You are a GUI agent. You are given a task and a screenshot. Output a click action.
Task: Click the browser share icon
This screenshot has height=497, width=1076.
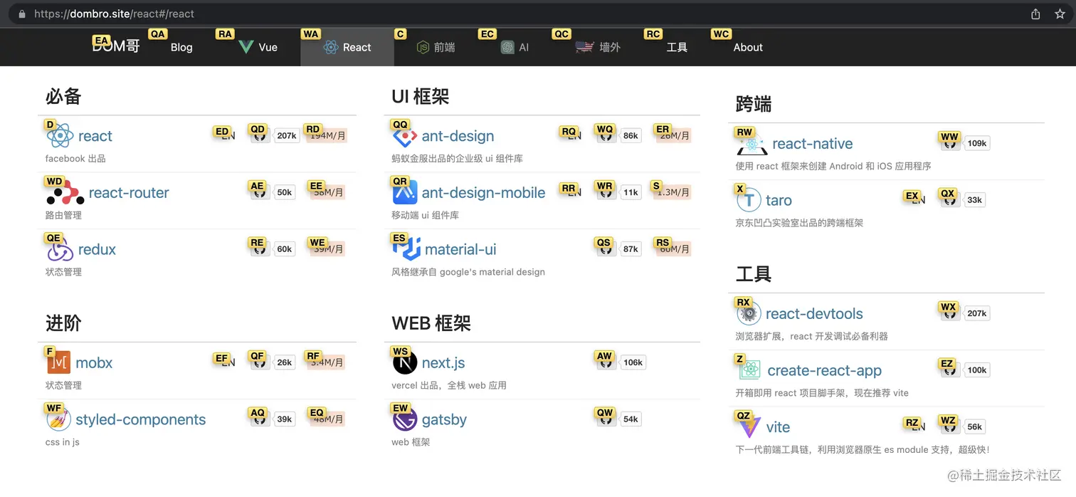1035,14
